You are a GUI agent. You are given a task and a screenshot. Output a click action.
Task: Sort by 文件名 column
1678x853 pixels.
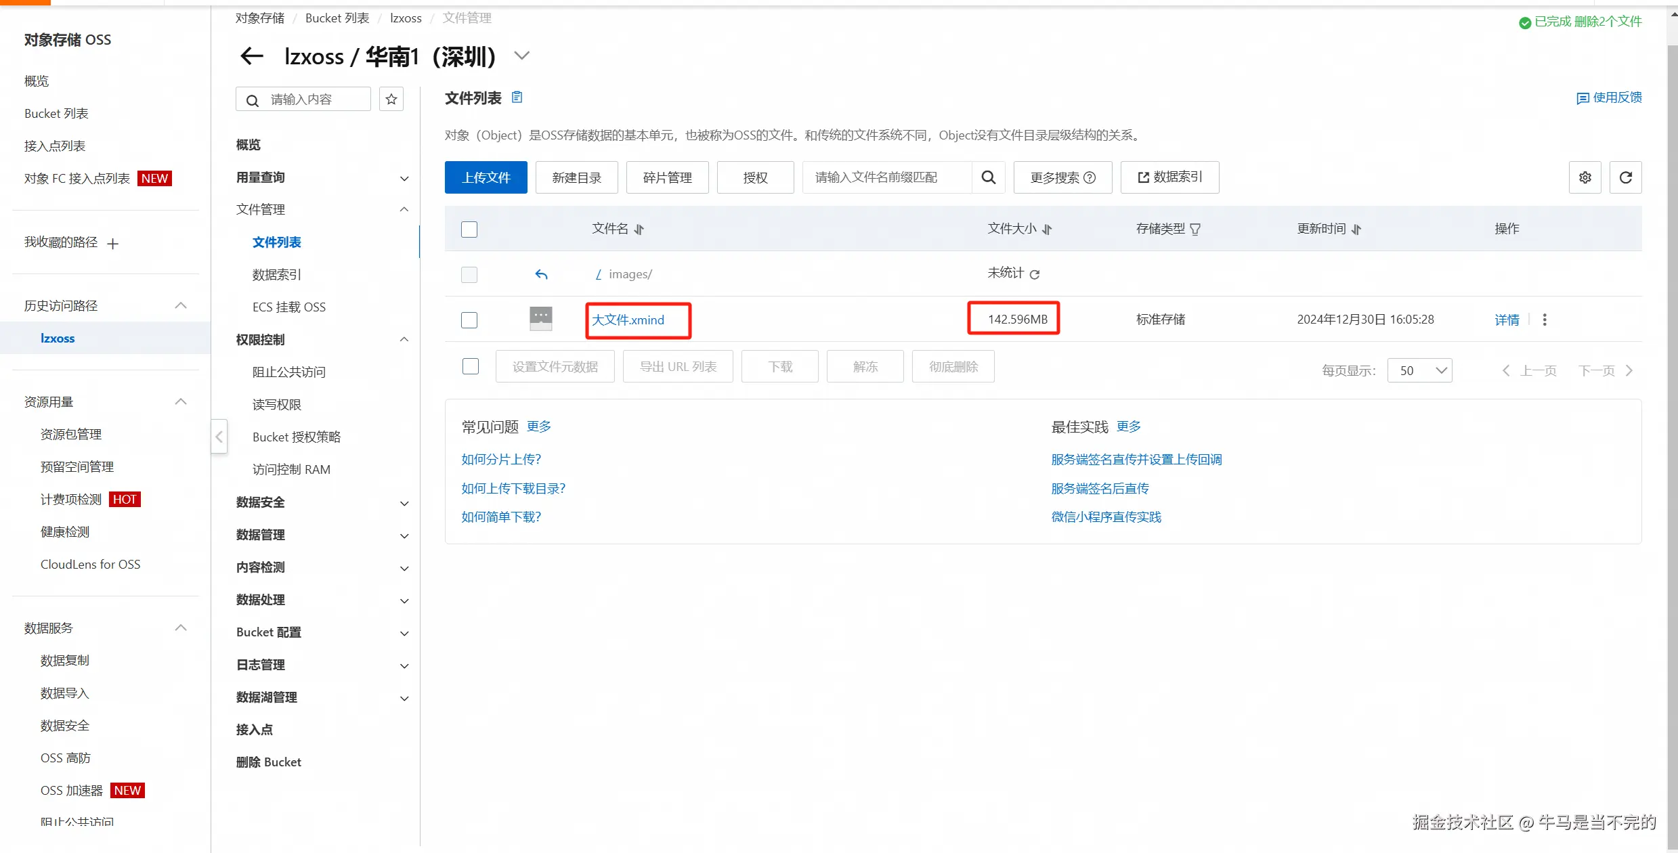tap(639, 229)
